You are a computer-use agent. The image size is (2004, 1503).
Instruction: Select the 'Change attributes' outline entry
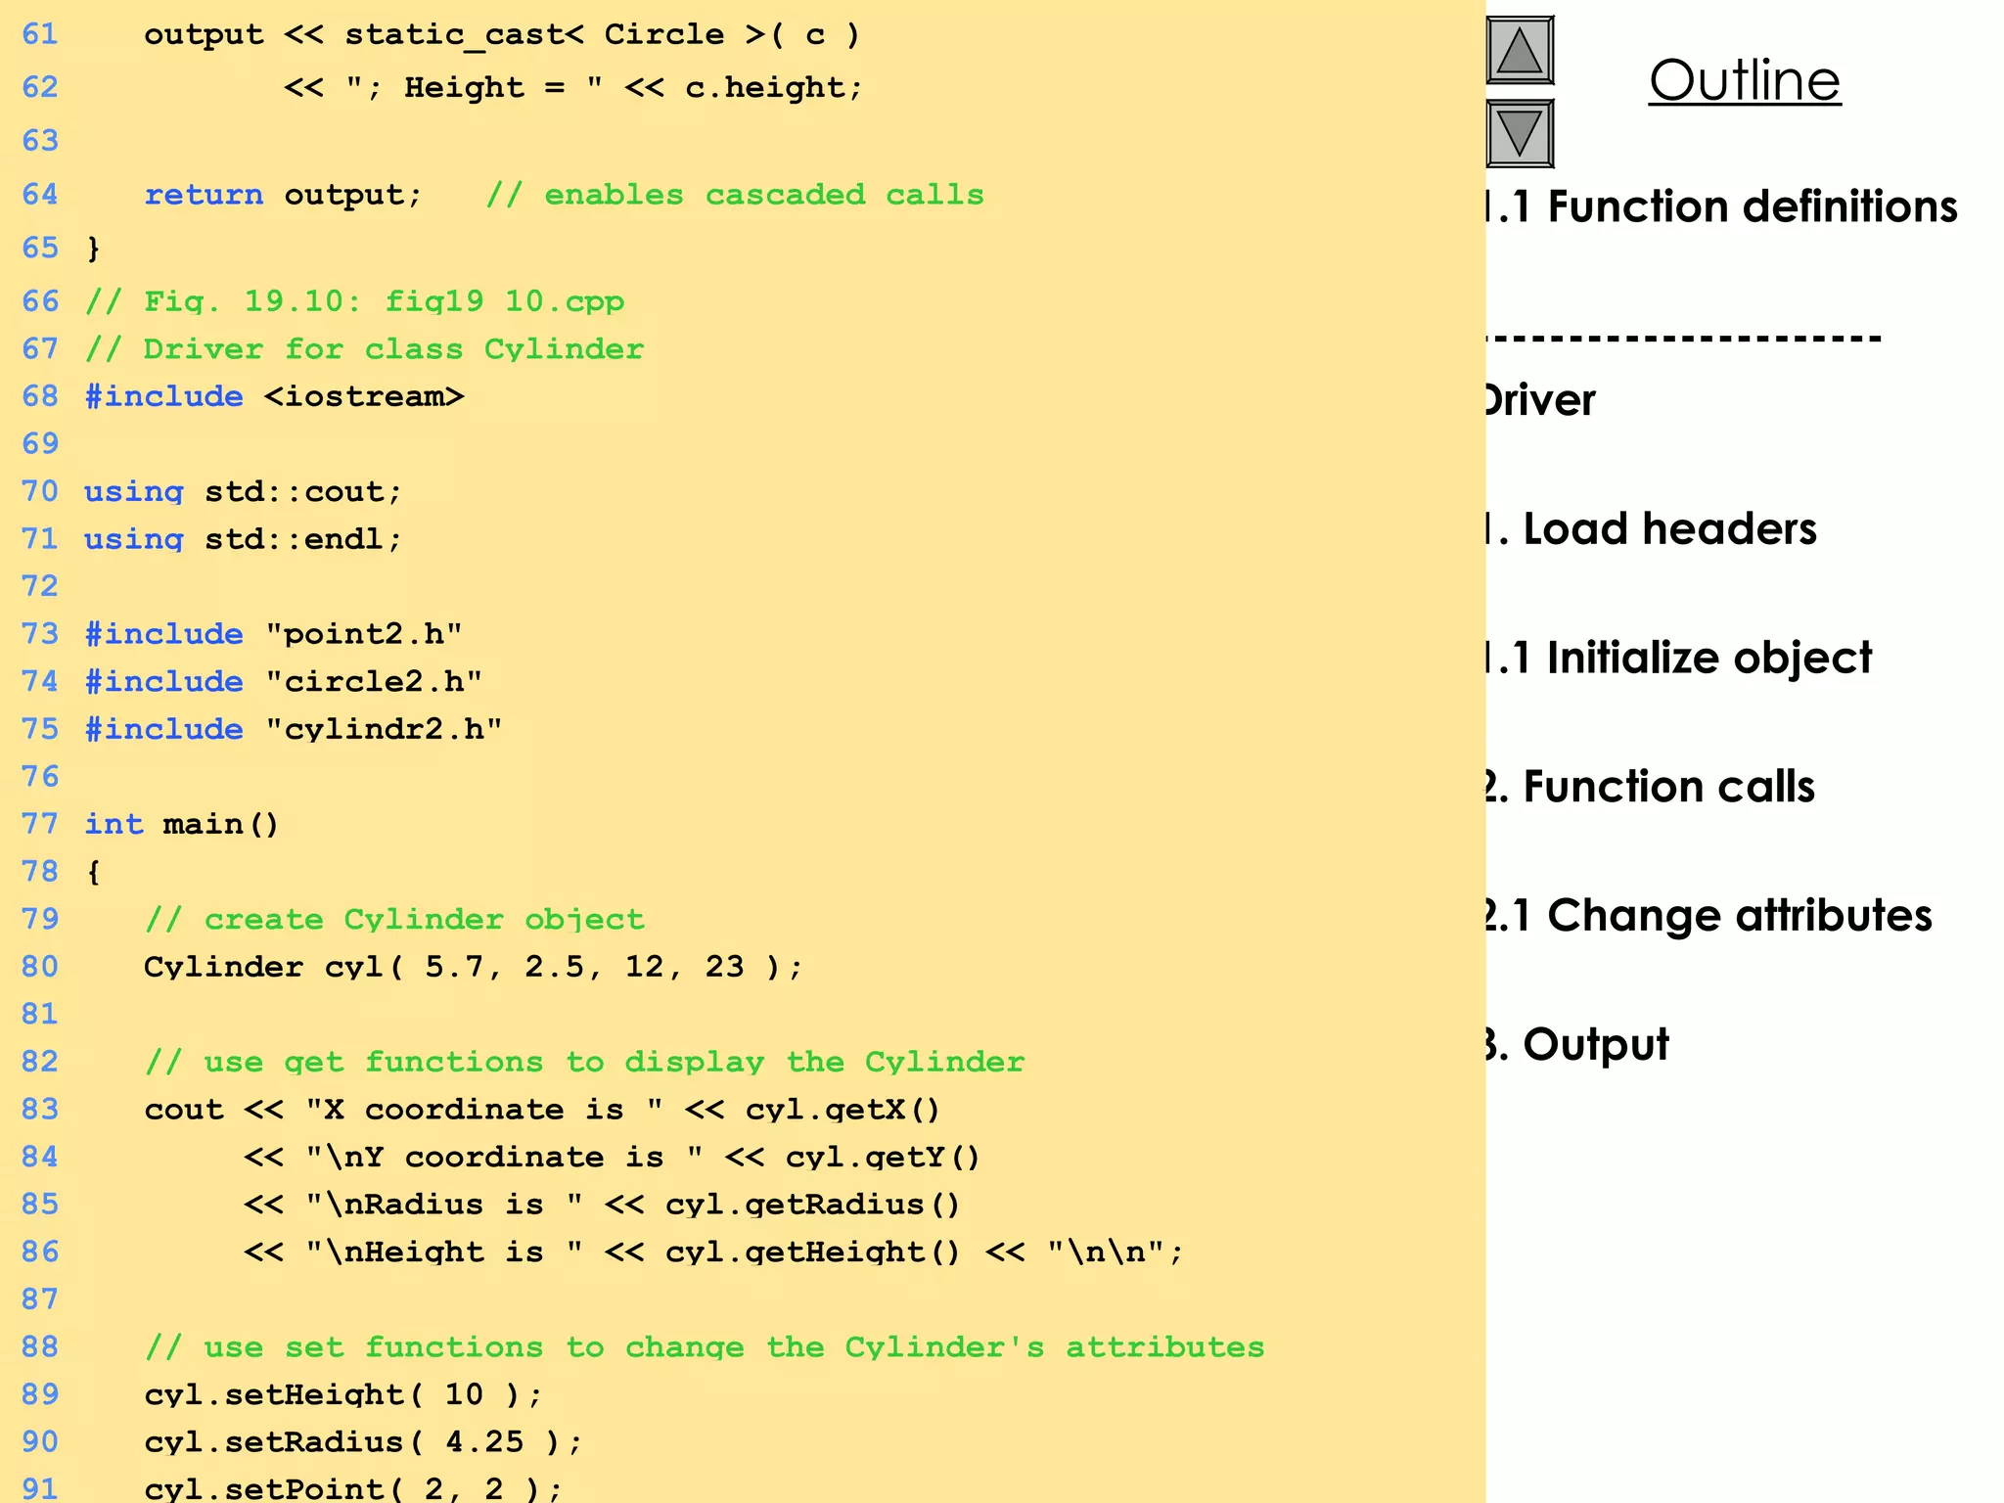[1709, 916]
